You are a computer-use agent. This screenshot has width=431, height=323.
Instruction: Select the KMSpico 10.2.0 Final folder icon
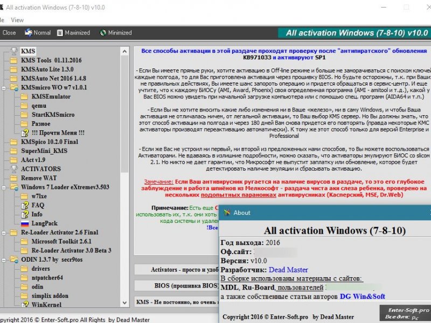click(x=14, y=142)
